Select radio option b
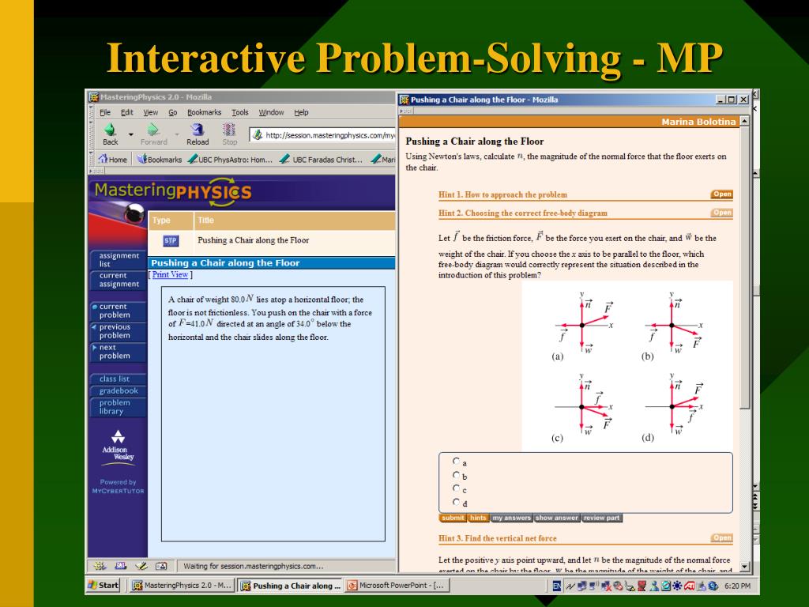This screenshot has height=607, width=809. click(x=456, y=475)
